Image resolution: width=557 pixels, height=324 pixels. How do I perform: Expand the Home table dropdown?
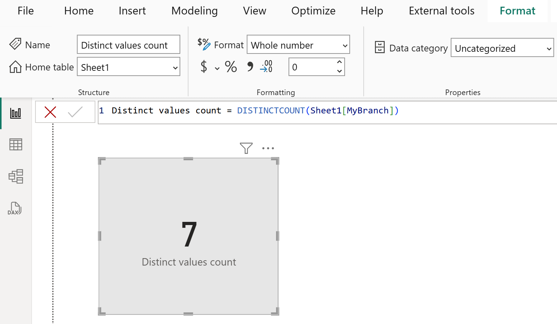(175, 68)
